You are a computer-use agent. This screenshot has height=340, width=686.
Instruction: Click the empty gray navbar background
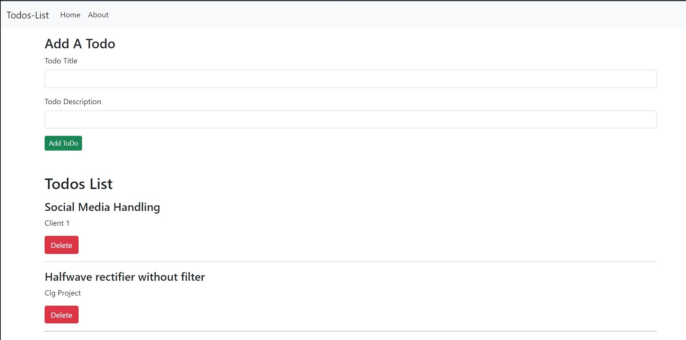click(397, 15)
